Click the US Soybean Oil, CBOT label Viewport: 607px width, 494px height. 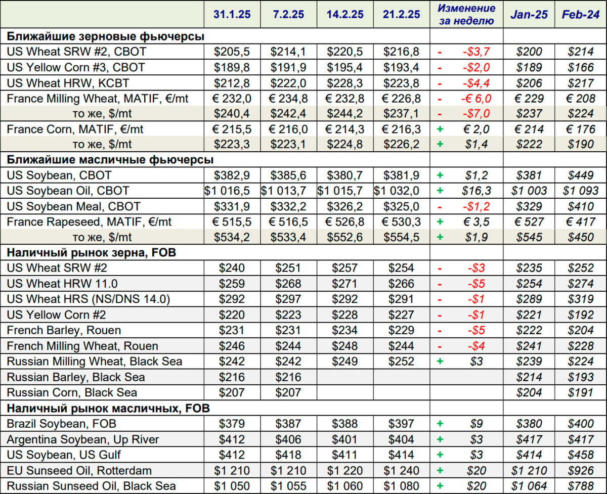68,191
